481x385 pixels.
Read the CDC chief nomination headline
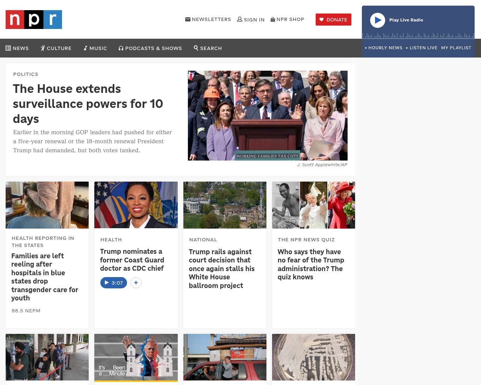point(132,260)
